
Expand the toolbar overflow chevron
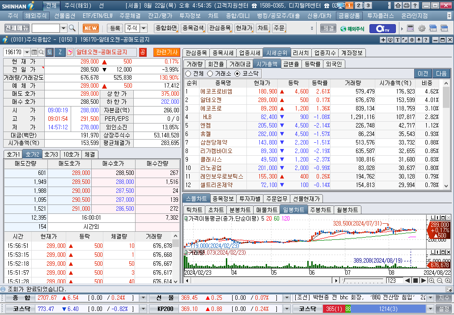point(312,28)
